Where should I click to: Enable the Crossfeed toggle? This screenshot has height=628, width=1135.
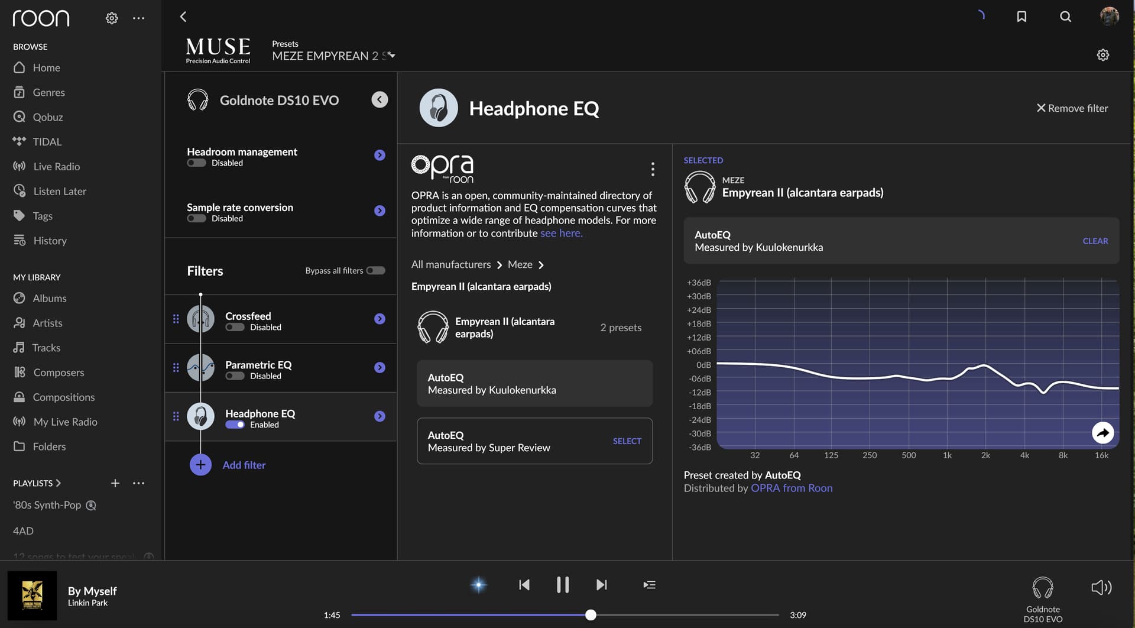click(235, 327)
